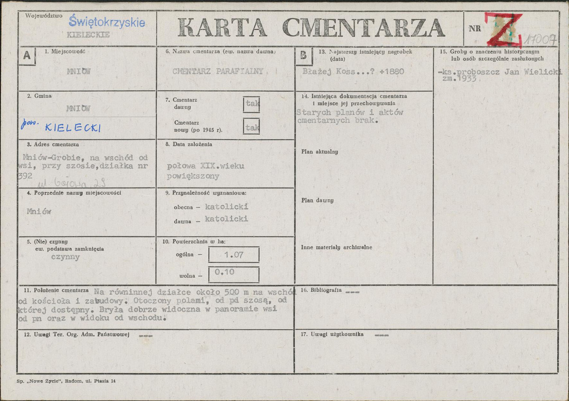Click the '17. Uwagi użytkownika' label
569x401 pixels.
pyautogui.click(x=332, y=334)
